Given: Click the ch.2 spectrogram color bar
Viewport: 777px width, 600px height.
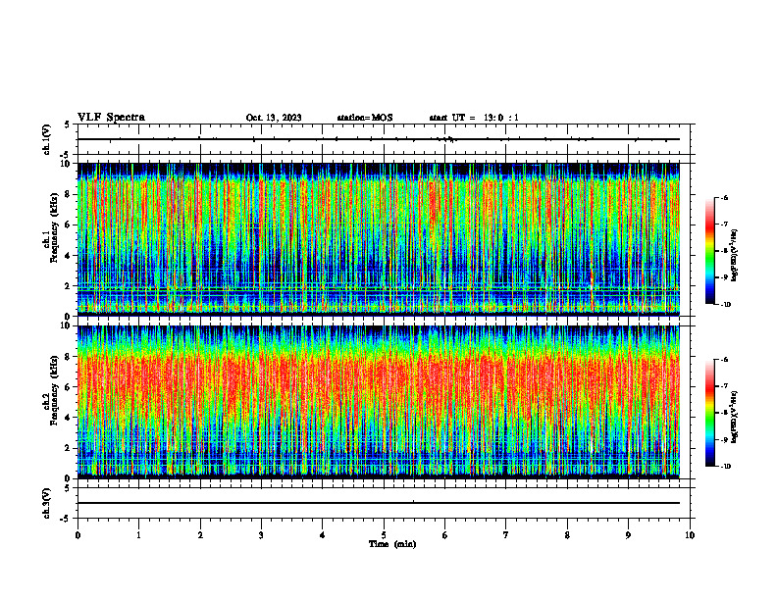Looking at the screenshot, I should point(709,413).
